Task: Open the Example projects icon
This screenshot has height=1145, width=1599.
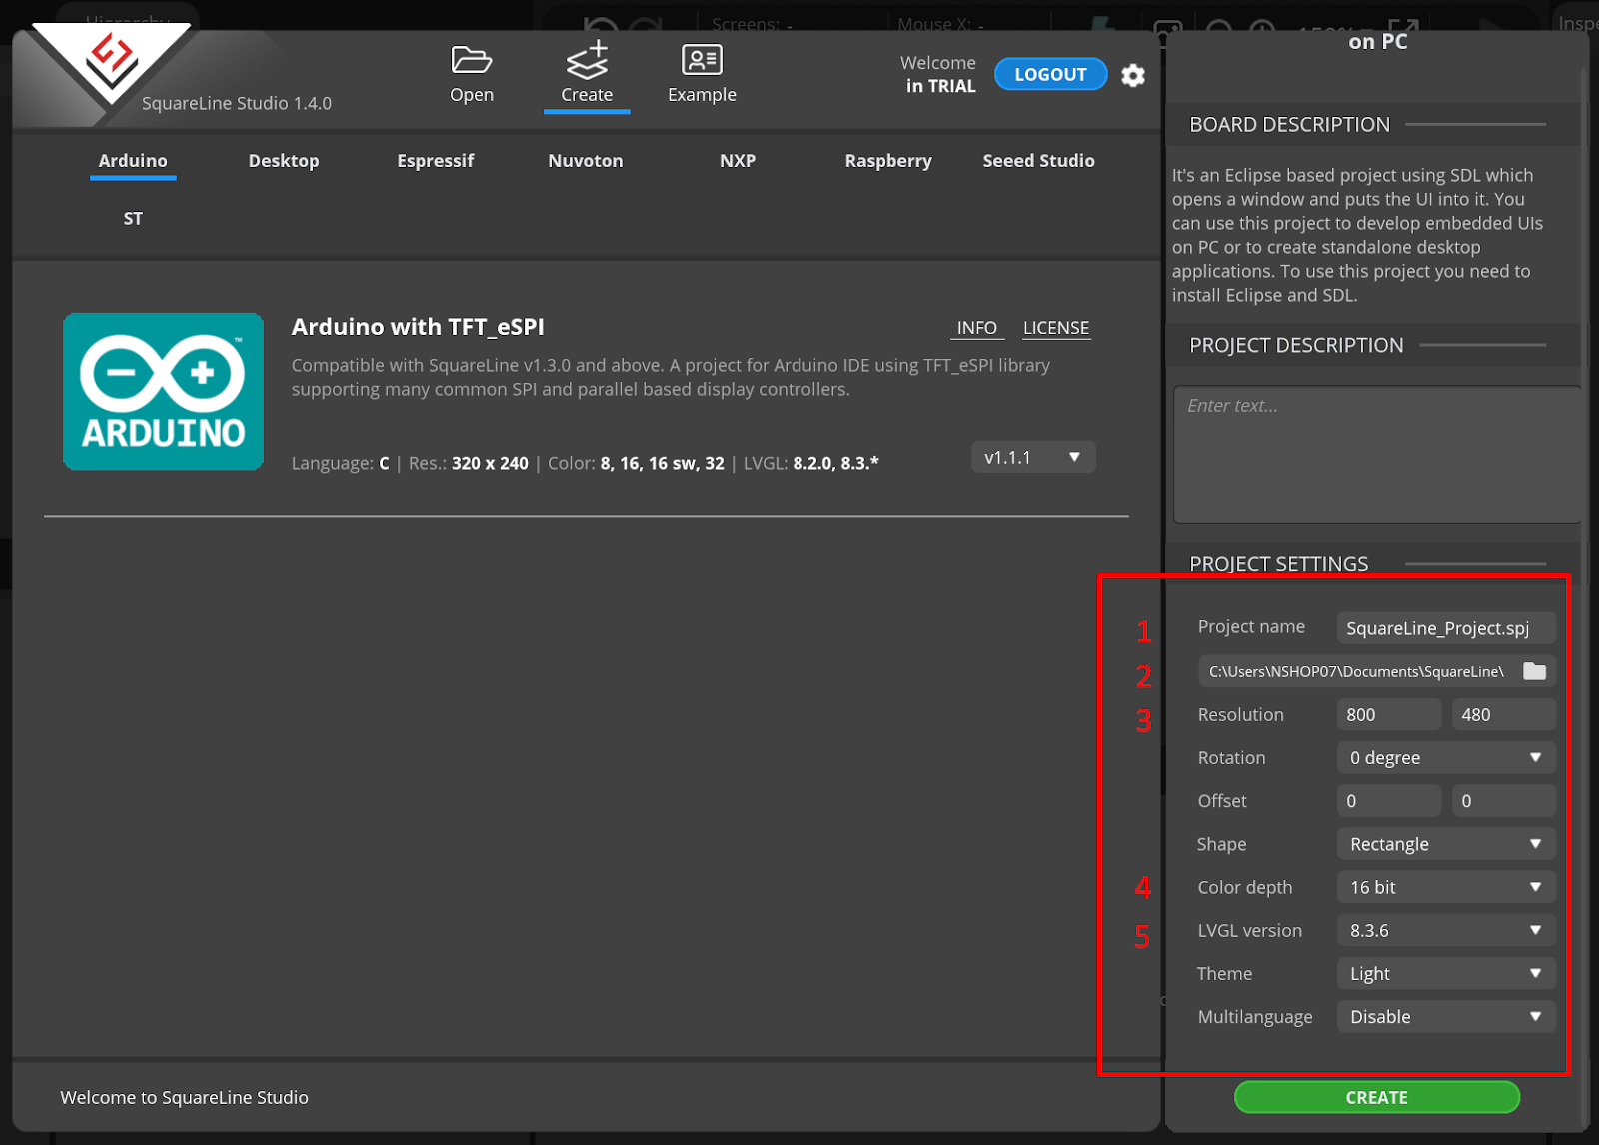Action: coord(702,60)
